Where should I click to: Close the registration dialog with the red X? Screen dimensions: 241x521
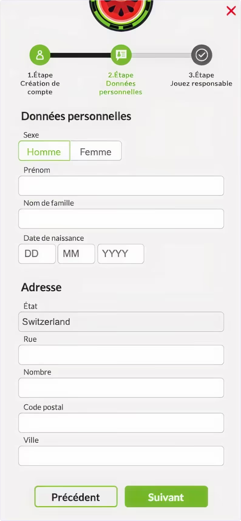pyautogui.click(x=231, y=11)
